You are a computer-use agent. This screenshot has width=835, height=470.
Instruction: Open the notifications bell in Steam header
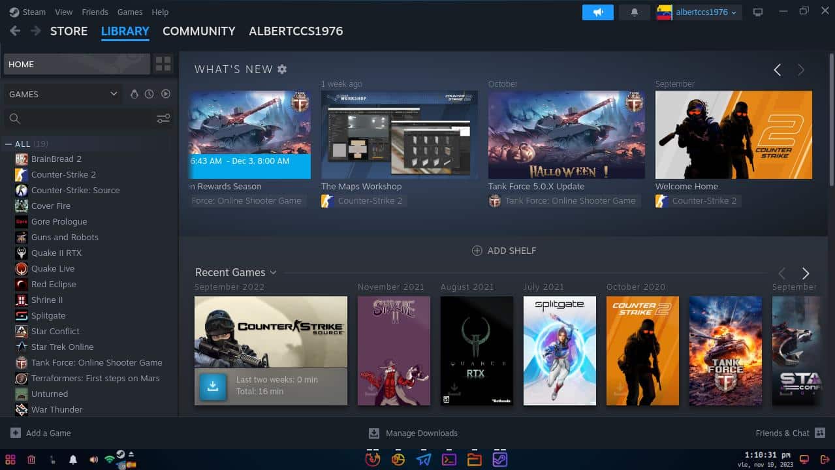click(x=634, y=12)
